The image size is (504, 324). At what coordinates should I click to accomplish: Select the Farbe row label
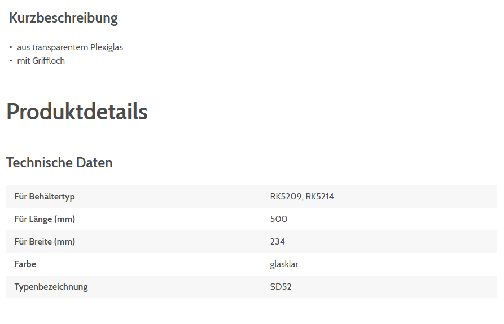pos(25,264)
